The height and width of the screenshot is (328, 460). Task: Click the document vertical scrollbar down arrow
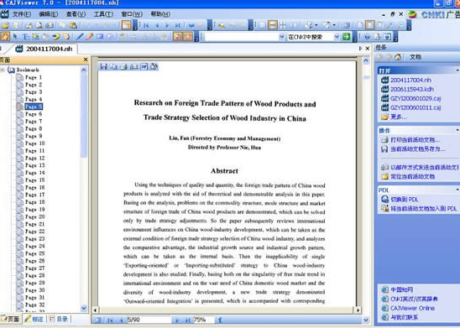tap(365, 320)
